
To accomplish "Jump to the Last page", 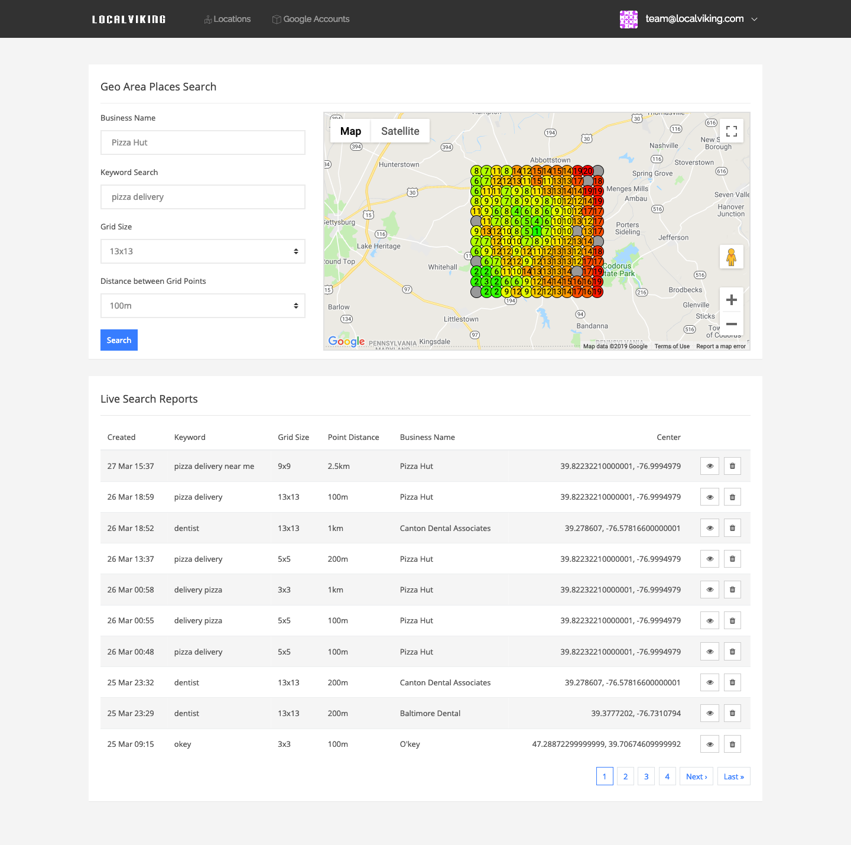I will pyautogui.click(x=734, y=776).
